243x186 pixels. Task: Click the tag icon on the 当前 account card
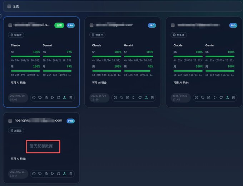(40, 98)
